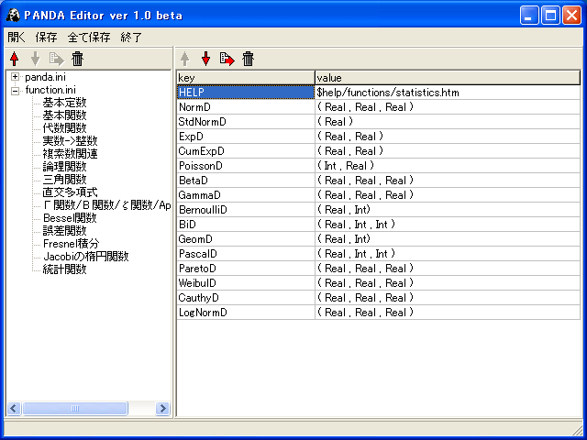The height and width of the screenshot is (440, 587).
Task: Click the red down arrow in right toolbar
Action: [x=205, y=59]
